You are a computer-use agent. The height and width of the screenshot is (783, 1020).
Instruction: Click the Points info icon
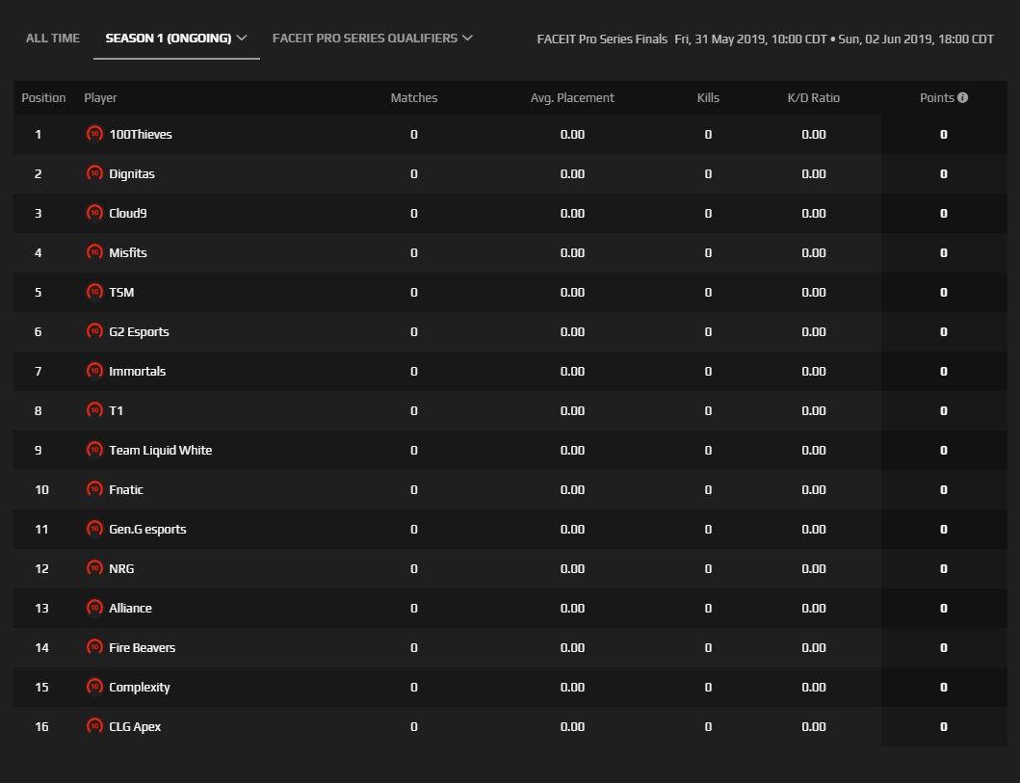pyautogui.click(x=962, y=98)
